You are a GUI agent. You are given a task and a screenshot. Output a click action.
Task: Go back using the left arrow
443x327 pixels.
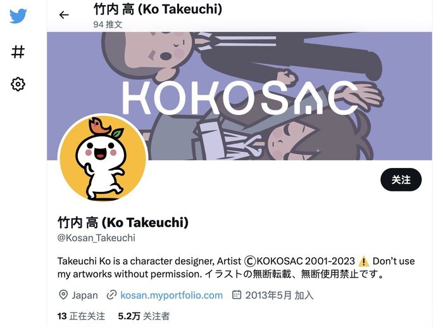pyautogui.click(x=64, y=15)
